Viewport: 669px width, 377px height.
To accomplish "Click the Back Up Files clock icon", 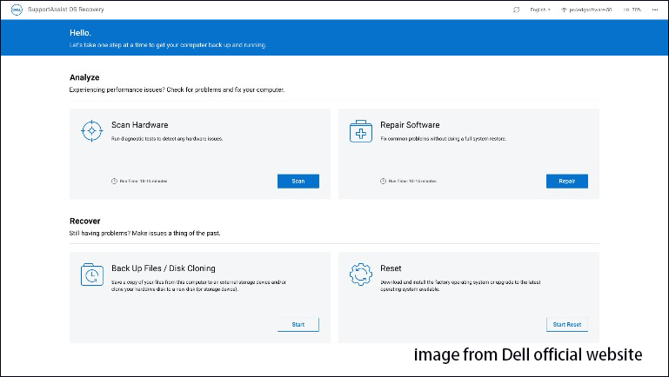I will 91,274.
